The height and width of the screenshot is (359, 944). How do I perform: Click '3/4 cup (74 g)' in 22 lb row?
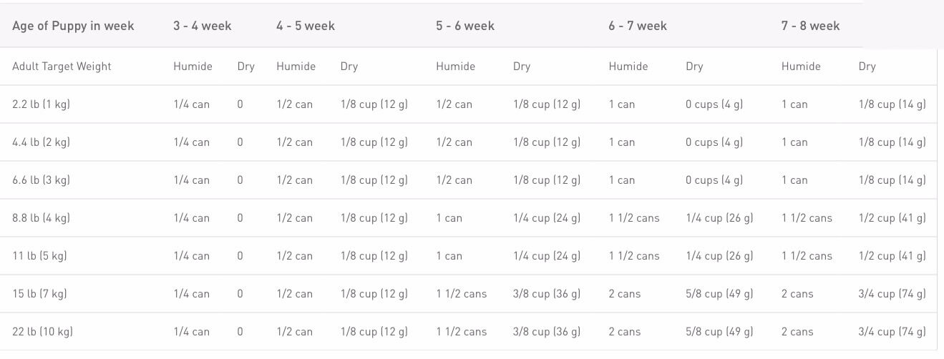coord(892,332)
